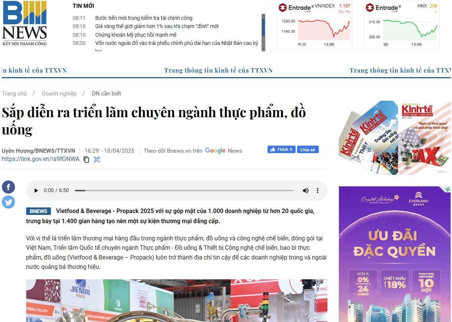
Task: Mute the audio player volume
Action: click(306, 191)
